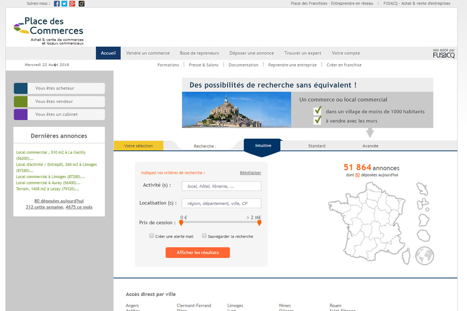Viewport: 467px width, 311px height.
Task: Click '80 déposées aujourd'hui' sidebar link
Action: 59,201
